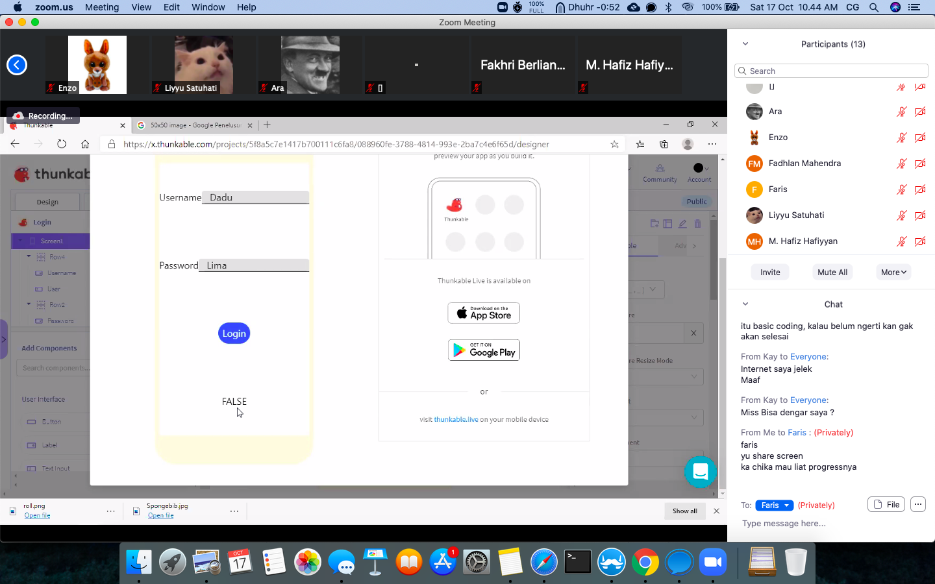Open the browser collections icon
Screen dimensions: 935x584
664,144
